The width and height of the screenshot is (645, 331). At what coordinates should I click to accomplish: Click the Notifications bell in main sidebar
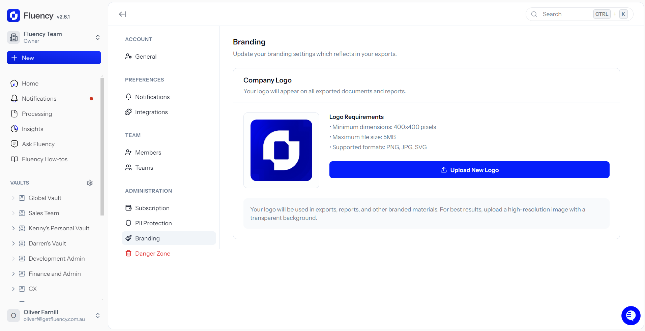coord(14,99)
